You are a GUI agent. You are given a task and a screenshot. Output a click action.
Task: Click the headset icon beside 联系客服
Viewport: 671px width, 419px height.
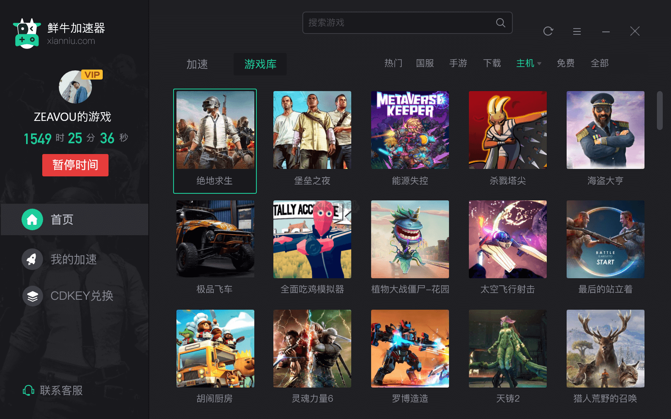tap(28, 390)
